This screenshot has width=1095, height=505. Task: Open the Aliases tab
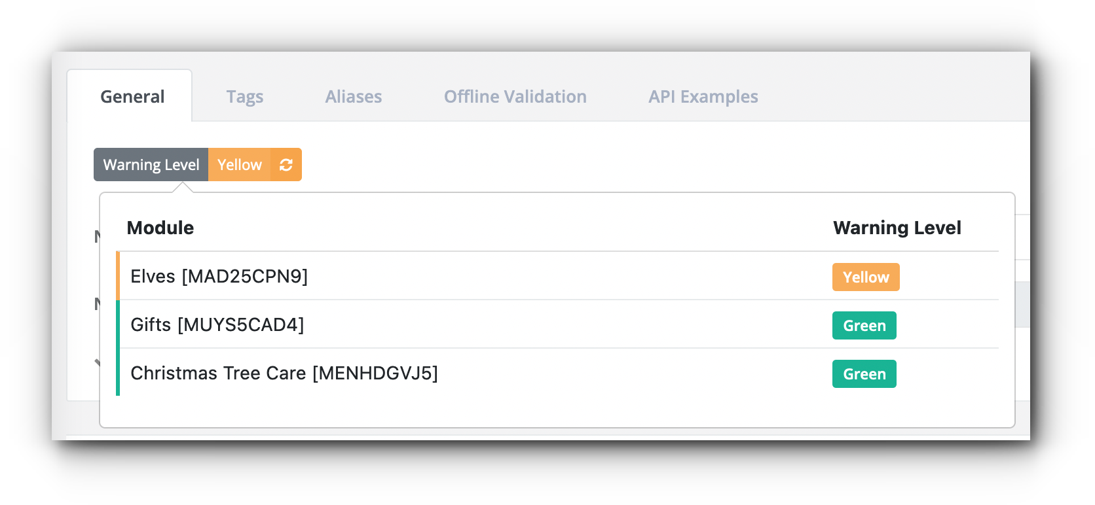[354, 97]
